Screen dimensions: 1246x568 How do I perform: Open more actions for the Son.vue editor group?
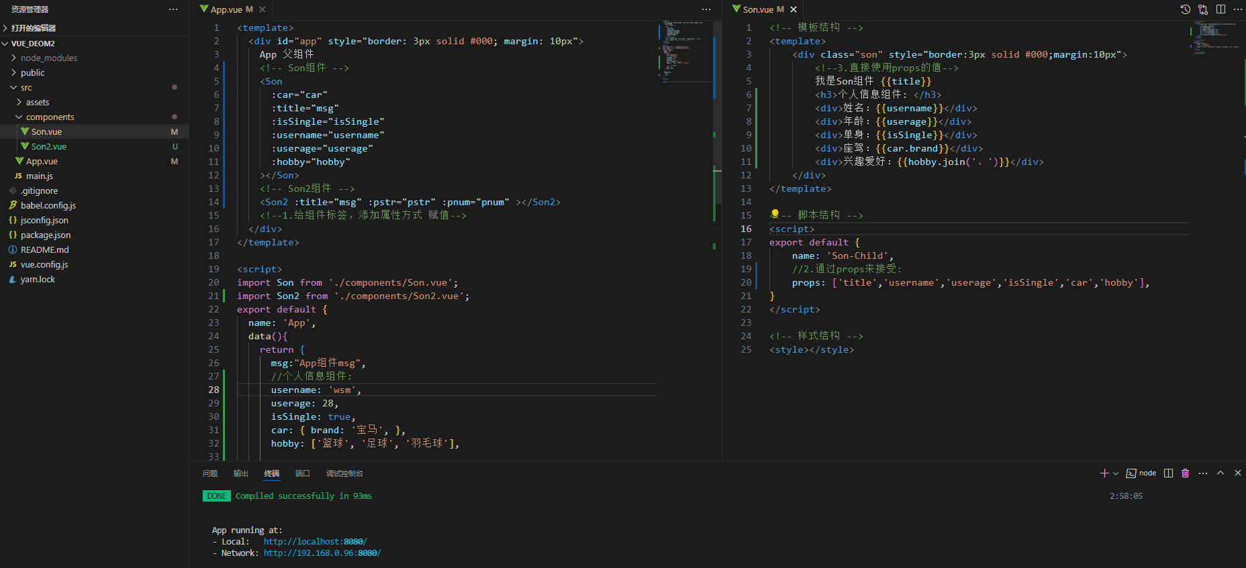tap(1237, 9)
